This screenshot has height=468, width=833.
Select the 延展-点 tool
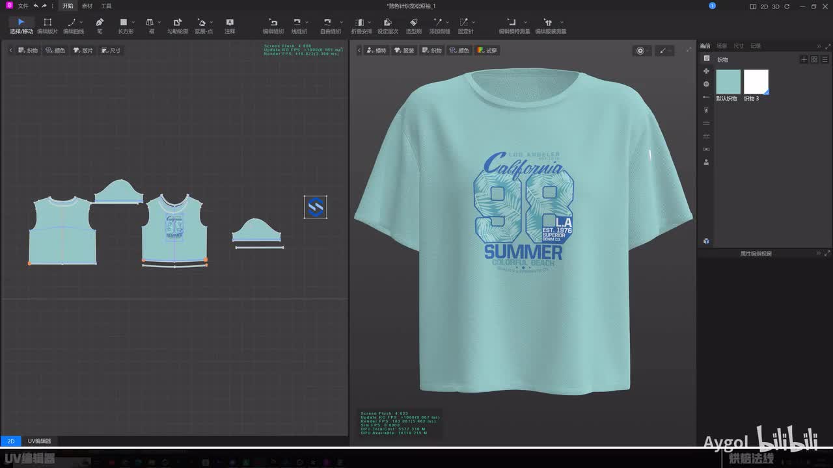pyautogui.click(x=202, y=26)
